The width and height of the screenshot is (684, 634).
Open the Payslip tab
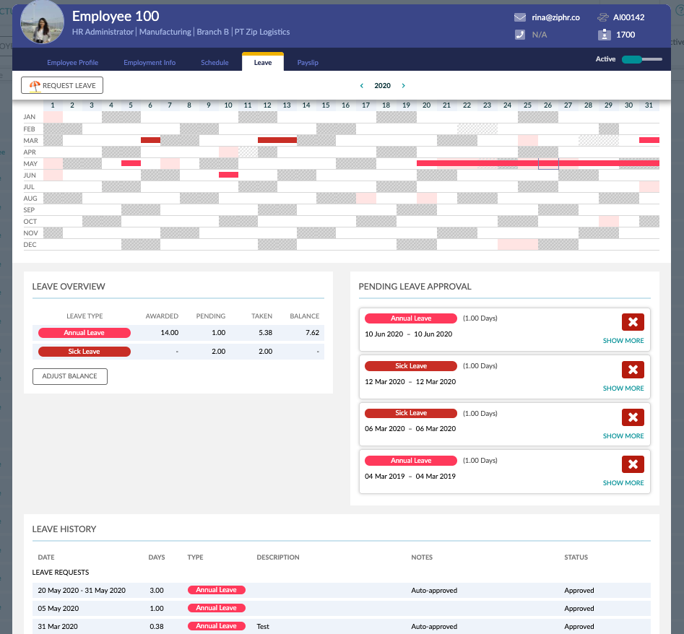click(308, 63)
